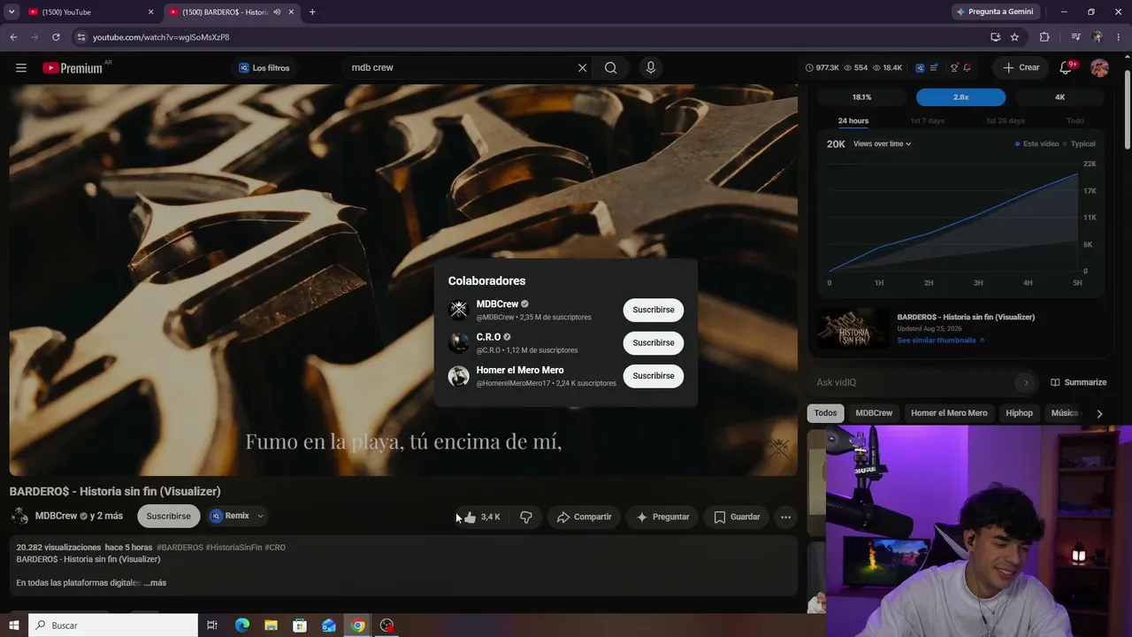Bookmark this page with the star

1014,37
